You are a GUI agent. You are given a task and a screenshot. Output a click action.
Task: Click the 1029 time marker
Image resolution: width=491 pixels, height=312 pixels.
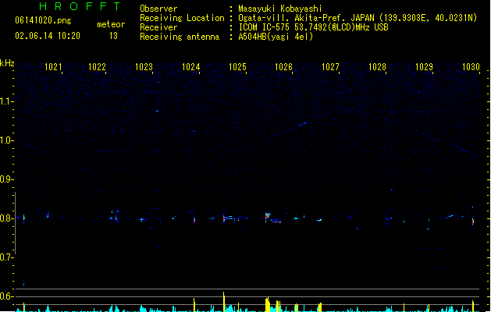click(424, 67)
